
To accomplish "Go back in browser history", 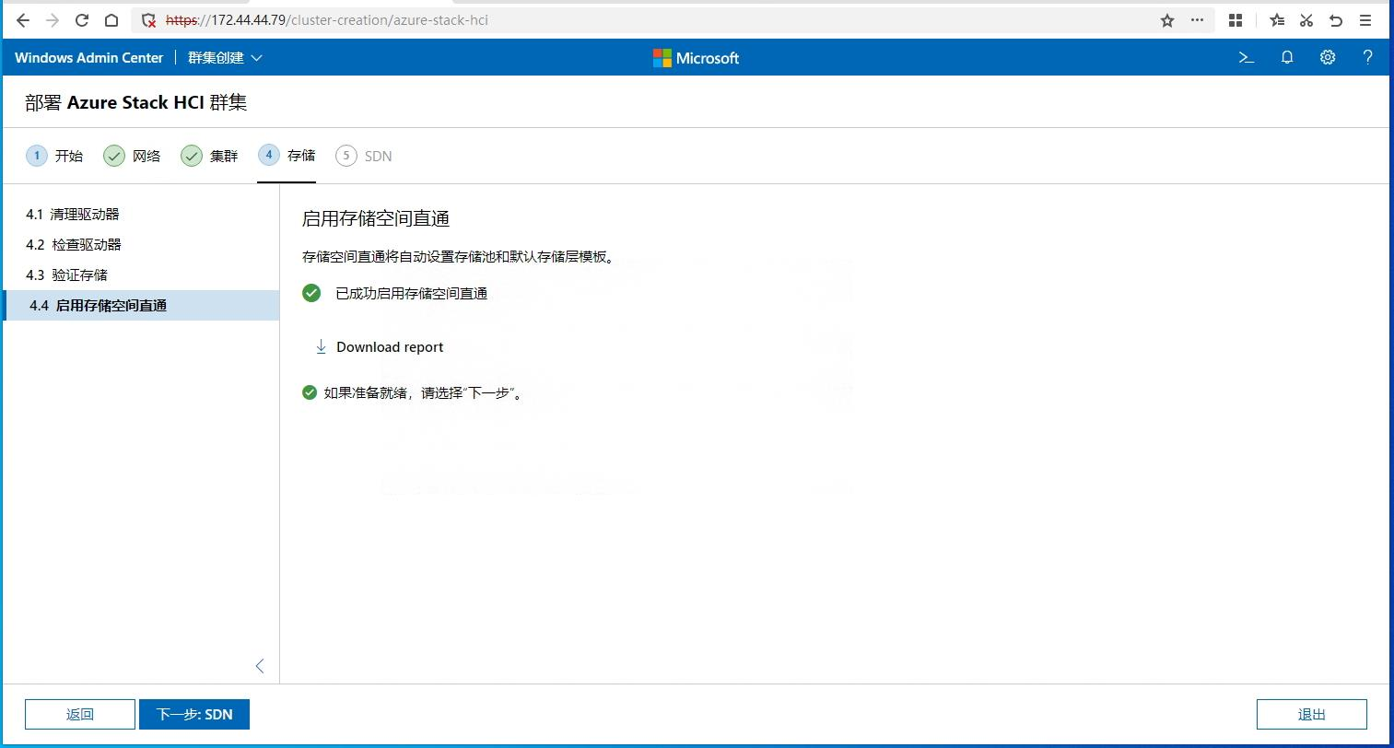I will [x=23, y=20].
